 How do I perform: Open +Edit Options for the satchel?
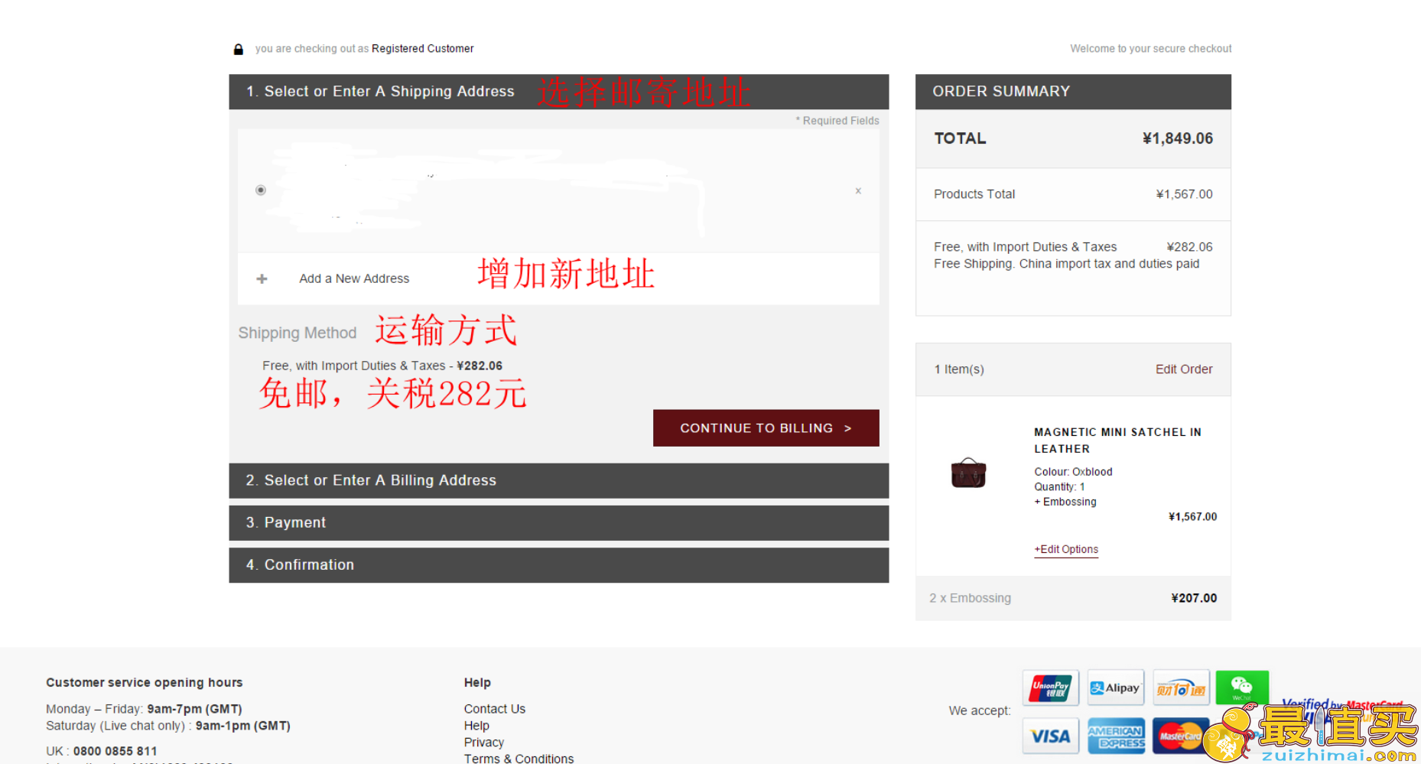pos(1066,549)
